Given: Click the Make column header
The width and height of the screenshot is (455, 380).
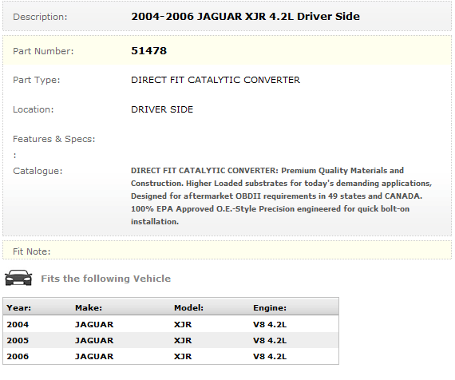Looking at the screenshot, I should tap(89, 307).
